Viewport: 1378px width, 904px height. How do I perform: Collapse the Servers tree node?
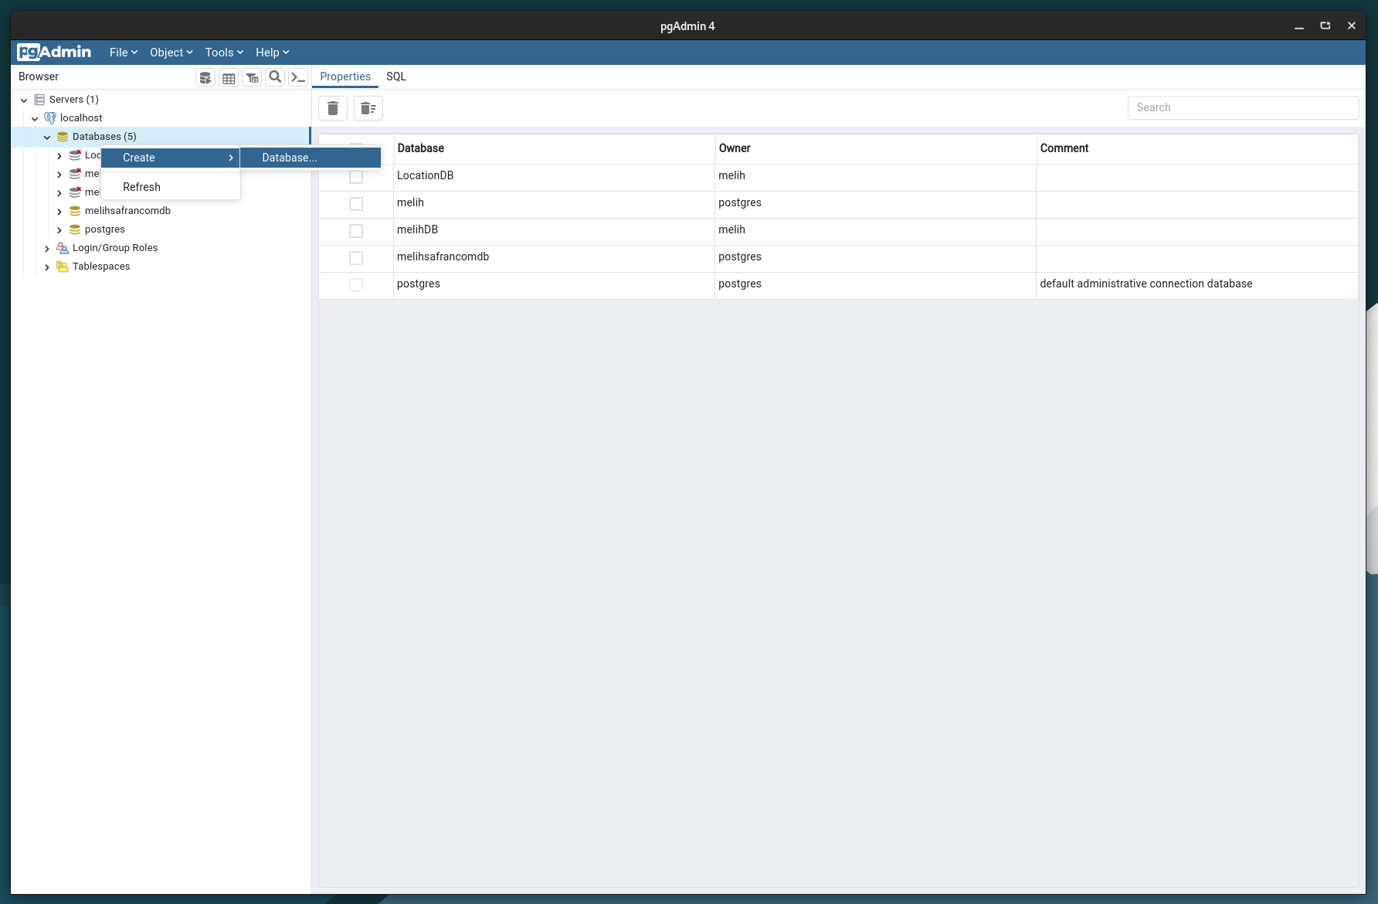click(x=24, y=100)
